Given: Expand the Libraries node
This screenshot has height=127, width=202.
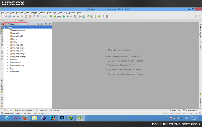Looking at the screenshot, I should 7,71.
